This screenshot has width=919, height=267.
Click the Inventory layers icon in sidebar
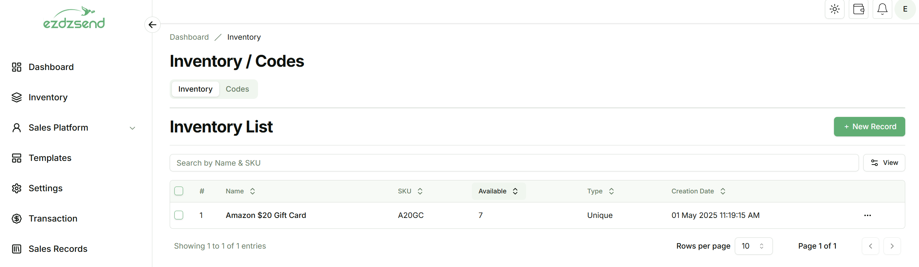(x=17, y=97)
